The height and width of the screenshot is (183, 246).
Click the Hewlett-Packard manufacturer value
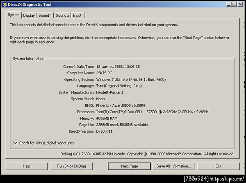tap(109, 92)
